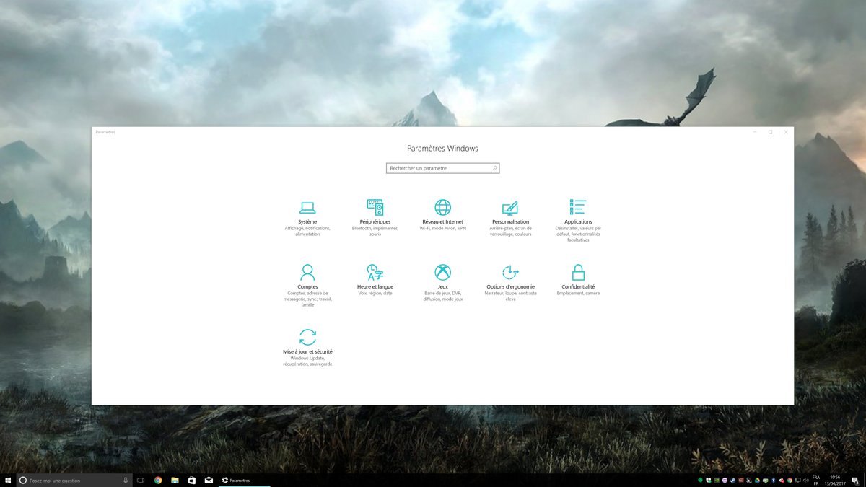Open the Steam tray icon

(x=732, y=478)
